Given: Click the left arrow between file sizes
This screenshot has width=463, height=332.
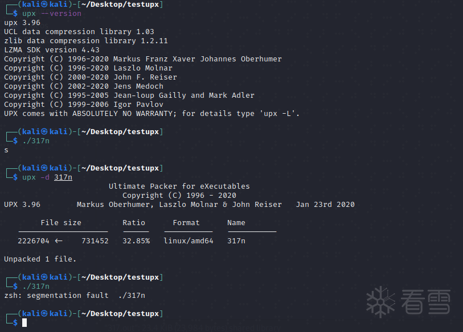Looking at the screenshot, I should pos(59,240).
